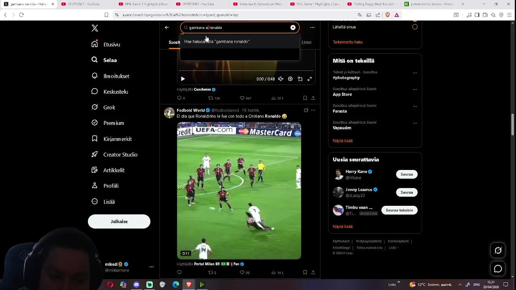Follow Harry Kane with Seuraa
The width and height of the screenshot is (516, 290).
(x=407, y=174)
